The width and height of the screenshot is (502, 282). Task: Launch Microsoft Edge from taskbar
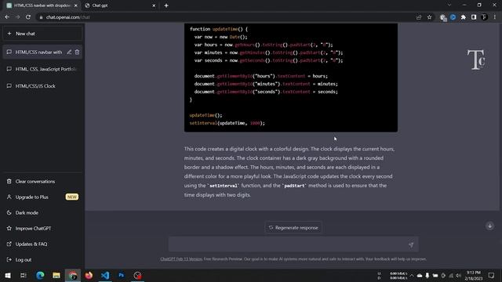point(40,275)
